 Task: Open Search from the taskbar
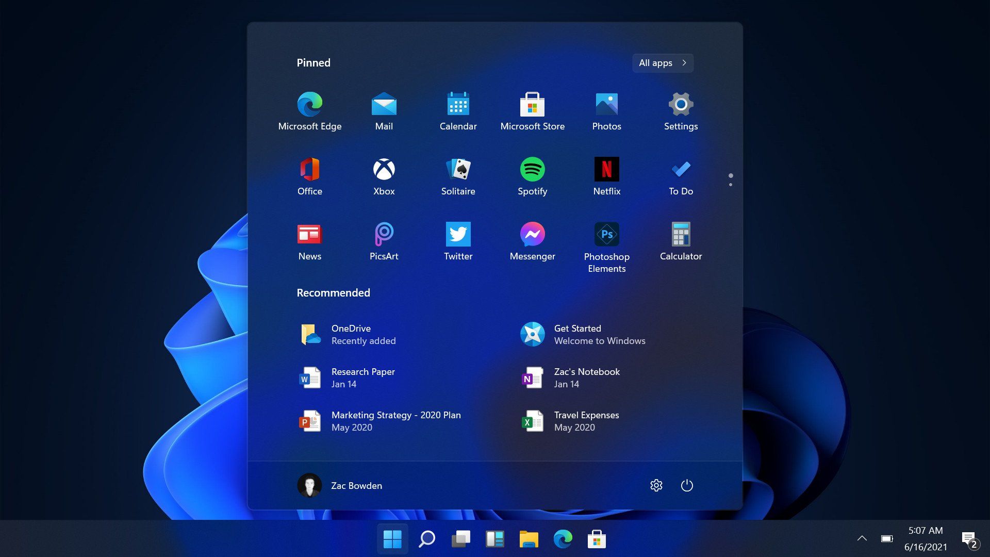[426, 538]
